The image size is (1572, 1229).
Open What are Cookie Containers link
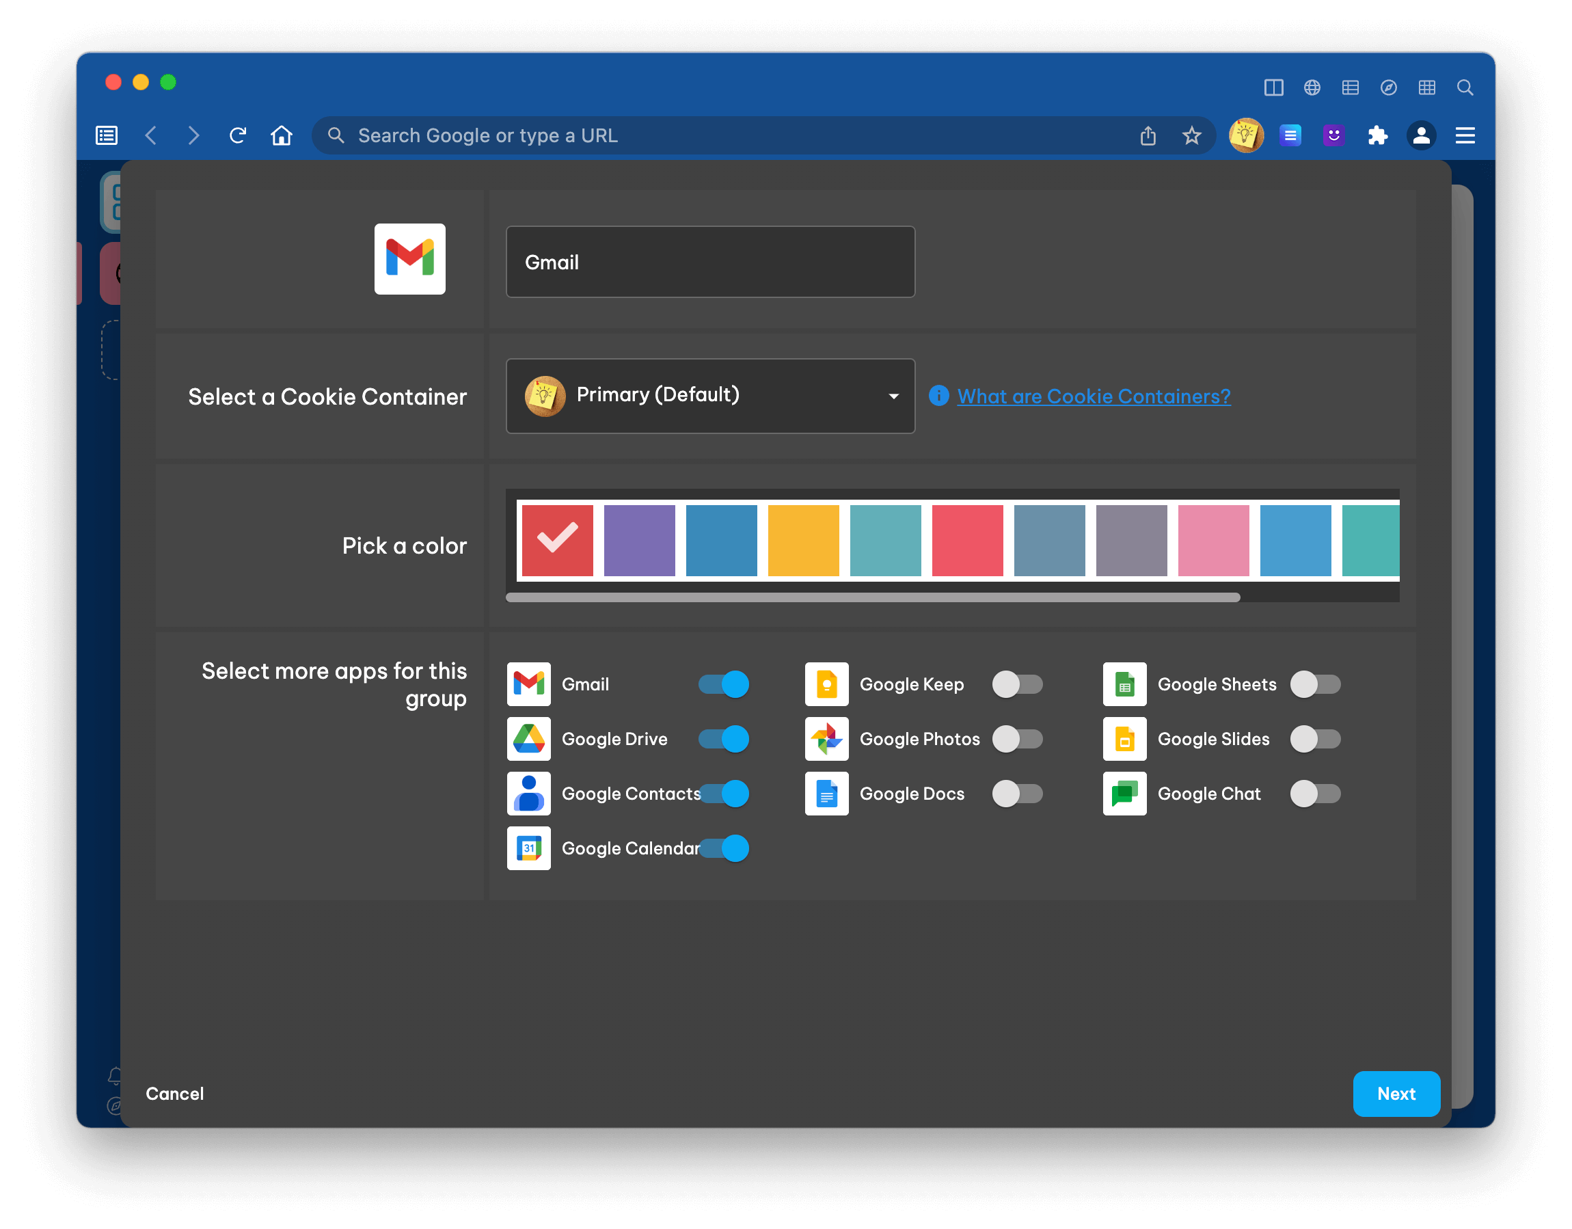(x=1094, y=396)
